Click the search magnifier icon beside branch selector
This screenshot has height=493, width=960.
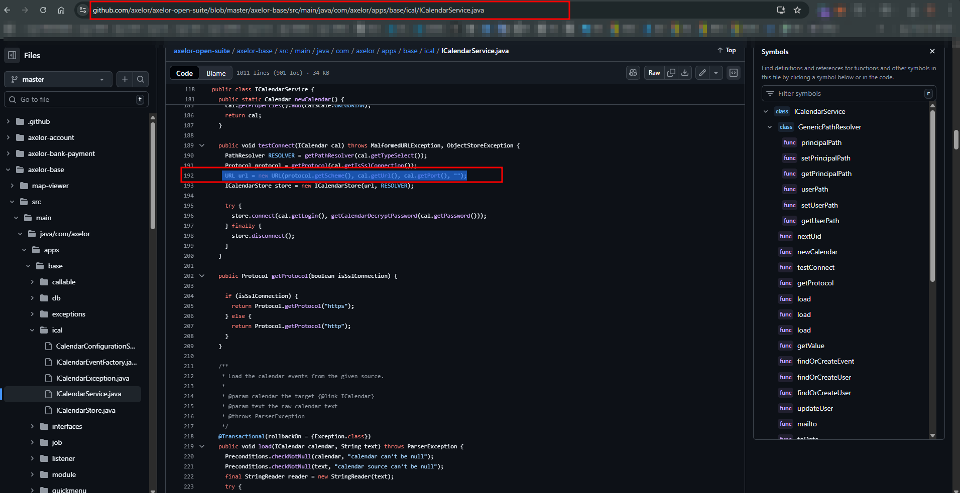[x=141, y=79]
